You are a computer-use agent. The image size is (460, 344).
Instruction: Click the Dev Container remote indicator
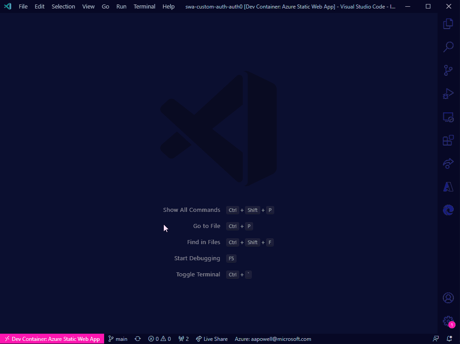(52, 339)
